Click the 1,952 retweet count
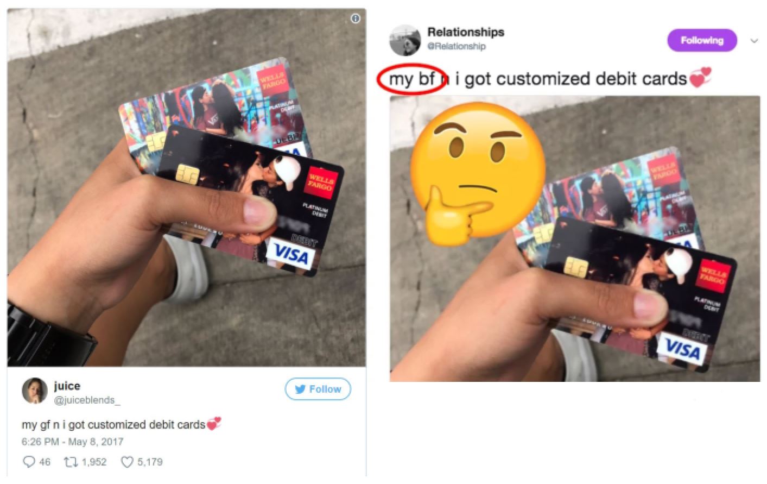767x484 pixels. [x=94, y=462]
